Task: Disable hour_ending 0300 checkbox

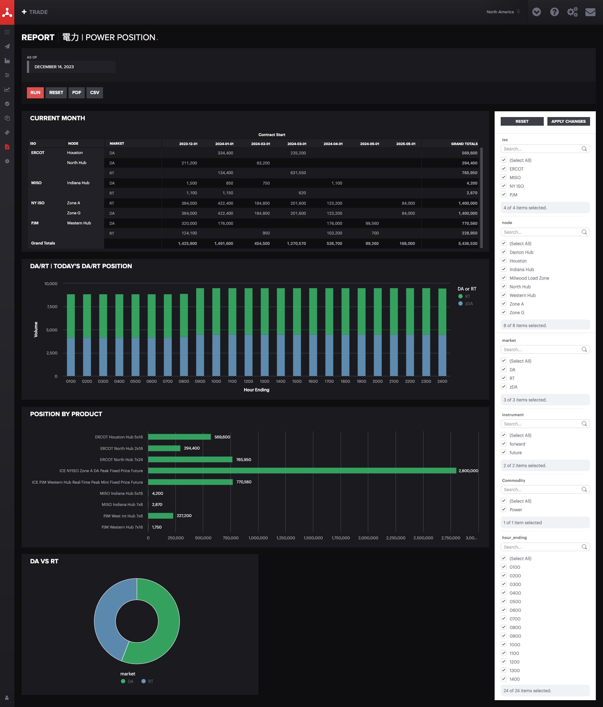Action: pos(504,584)
